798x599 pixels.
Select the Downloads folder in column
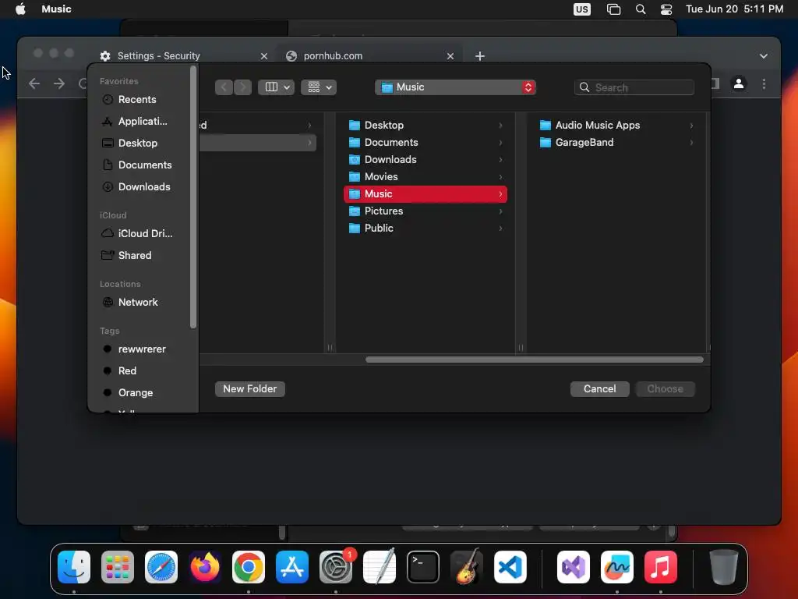[425, 159]
